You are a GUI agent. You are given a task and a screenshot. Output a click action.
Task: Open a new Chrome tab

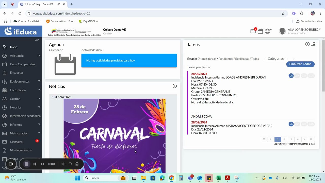[72, 4]
